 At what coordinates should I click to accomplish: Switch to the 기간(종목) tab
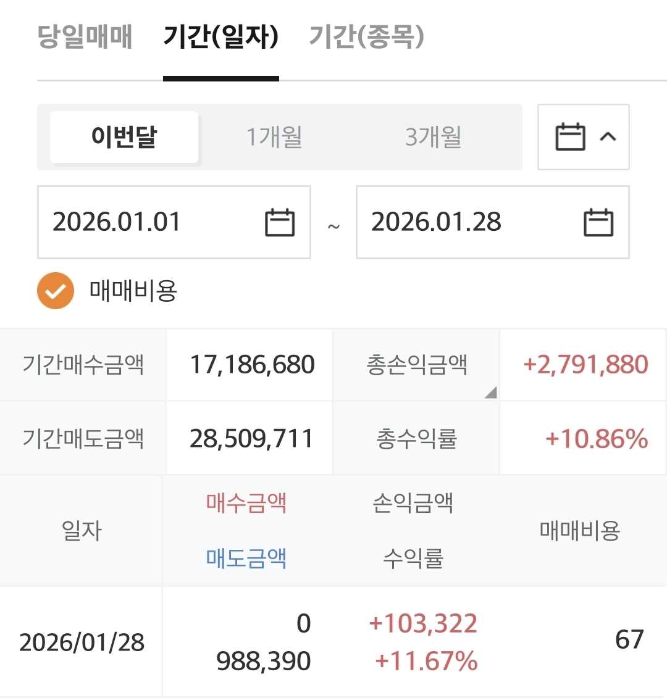point(366,37)
